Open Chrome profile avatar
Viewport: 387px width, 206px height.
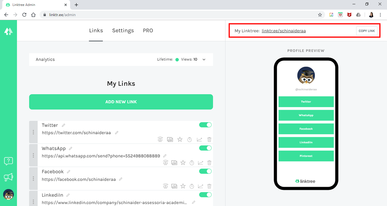tap(371, 15)
